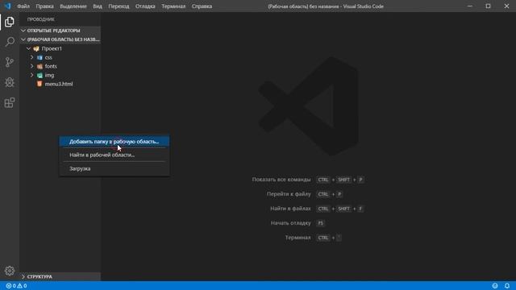The width and height of the screenshot is (516, 290).
Task: Open the Explorer view in activity bar
Action: tap(10, 22)
